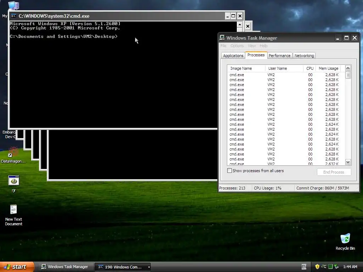Open the Help menu in Task Manager
Image resolution: width=363 pixels, height=272 pixels.
tap(263, 46)
